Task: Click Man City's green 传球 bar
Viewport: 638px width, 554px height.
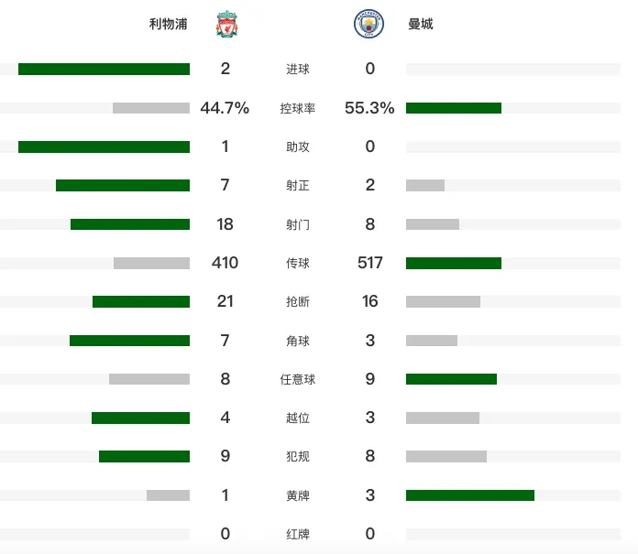Action: tap(454, 263)
